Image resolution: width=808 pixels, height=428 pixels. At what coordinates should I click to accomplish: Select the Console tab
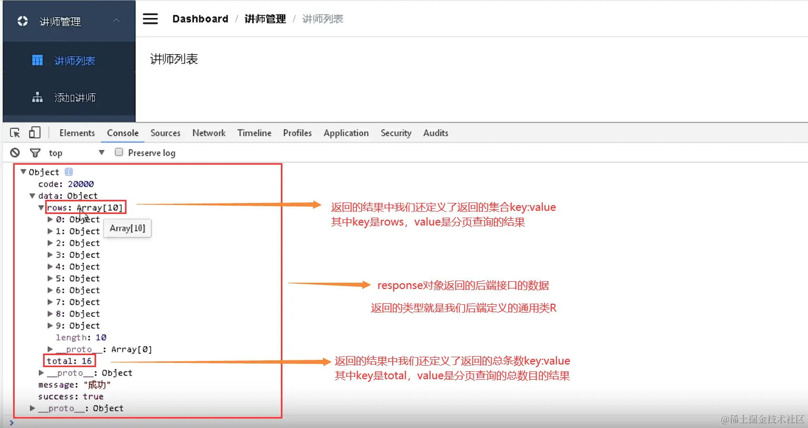click(123, 133)
